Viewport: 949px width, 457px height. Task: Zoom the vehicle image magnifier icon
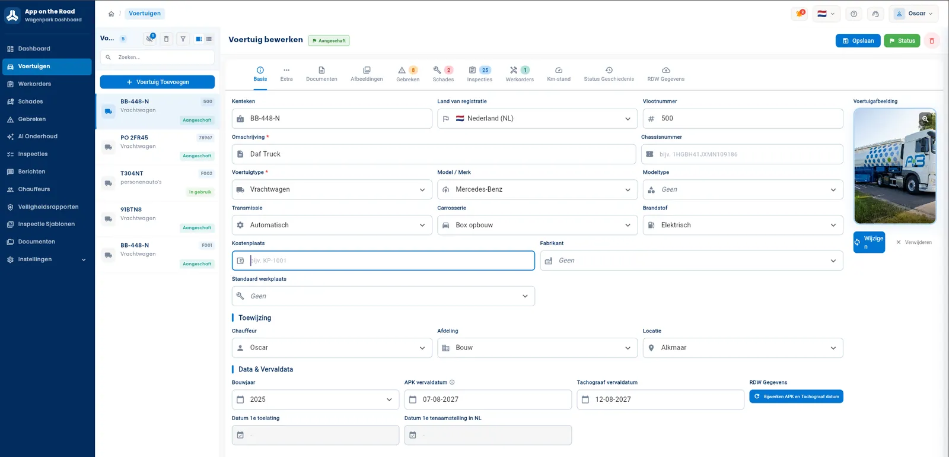pos(925,119)
